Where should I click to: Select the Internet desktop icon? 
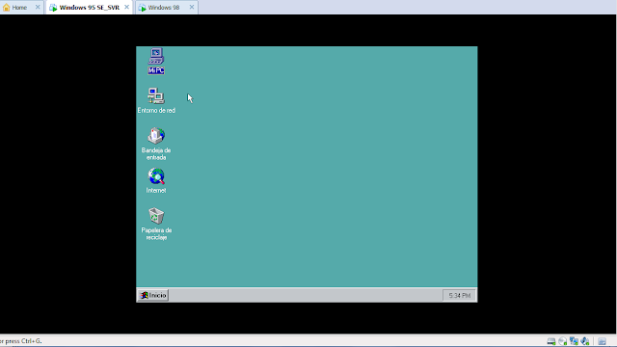click(x=156, y=180)
